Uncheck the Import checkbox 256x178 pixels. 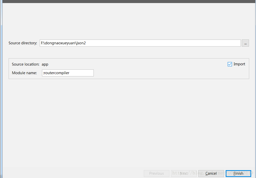230,64
